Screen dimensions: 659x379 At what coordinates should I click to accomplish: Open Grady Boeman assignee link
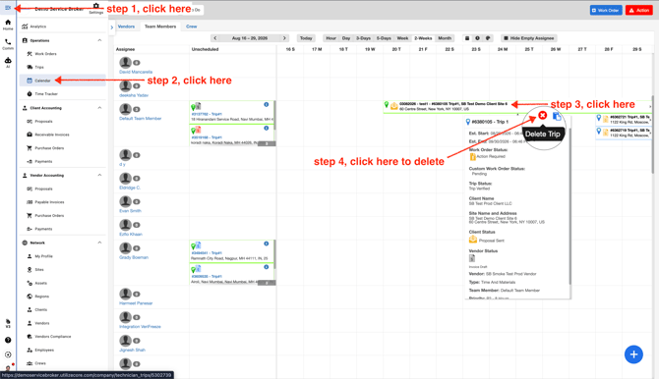[134, 257]
